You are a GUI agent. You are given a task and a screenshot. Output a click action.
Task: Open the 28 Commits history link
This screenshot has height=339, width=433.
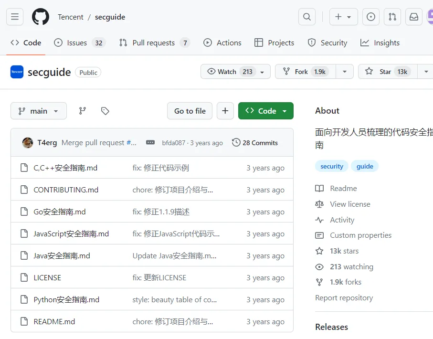[x=255, y=142]
